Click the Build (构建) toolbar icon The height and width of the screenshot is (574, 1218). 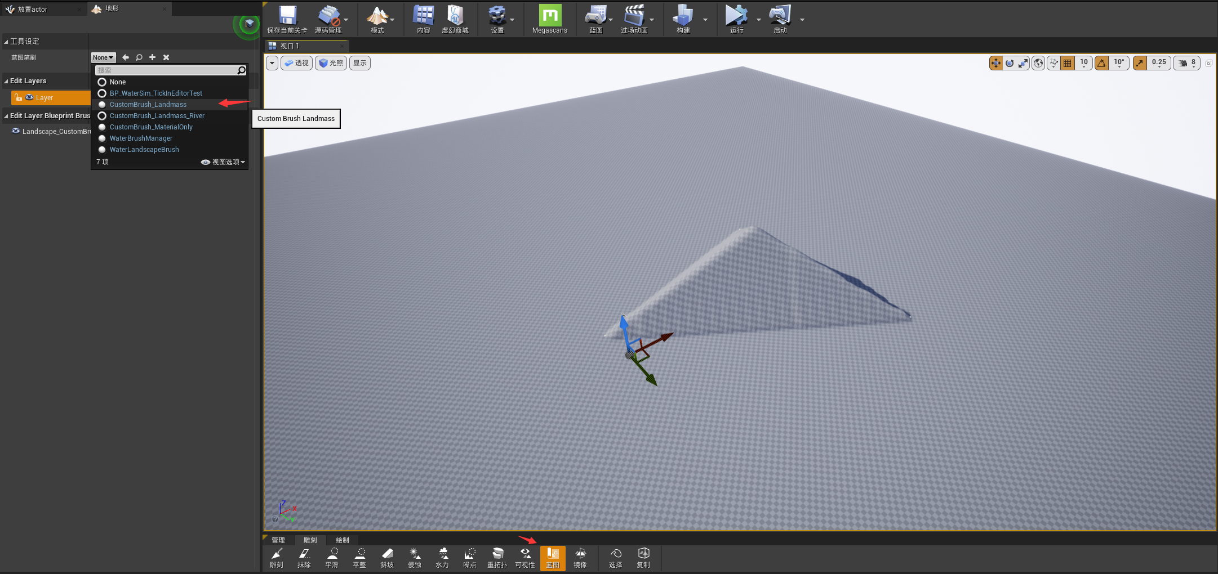coord(683,19)
